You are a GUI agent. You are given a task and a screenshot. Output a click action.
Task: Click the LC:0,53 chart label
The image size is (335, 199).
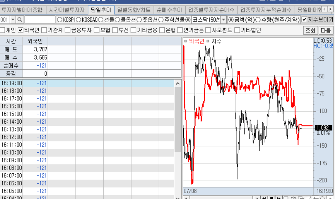coord(323,41)
